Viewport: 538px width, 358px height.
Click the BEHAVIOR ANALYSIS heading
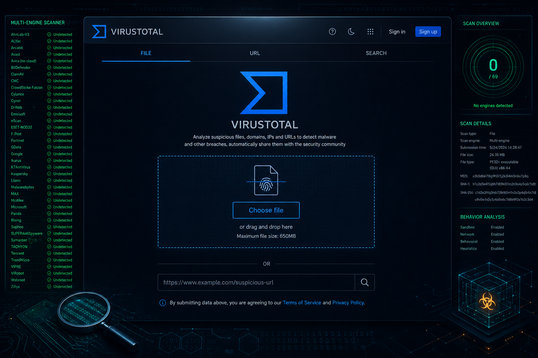[482, 217]
